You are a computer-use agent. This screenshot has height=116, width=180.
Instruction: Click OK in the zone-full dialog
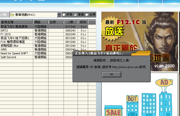pyautogui.click(x=112, y=74)
